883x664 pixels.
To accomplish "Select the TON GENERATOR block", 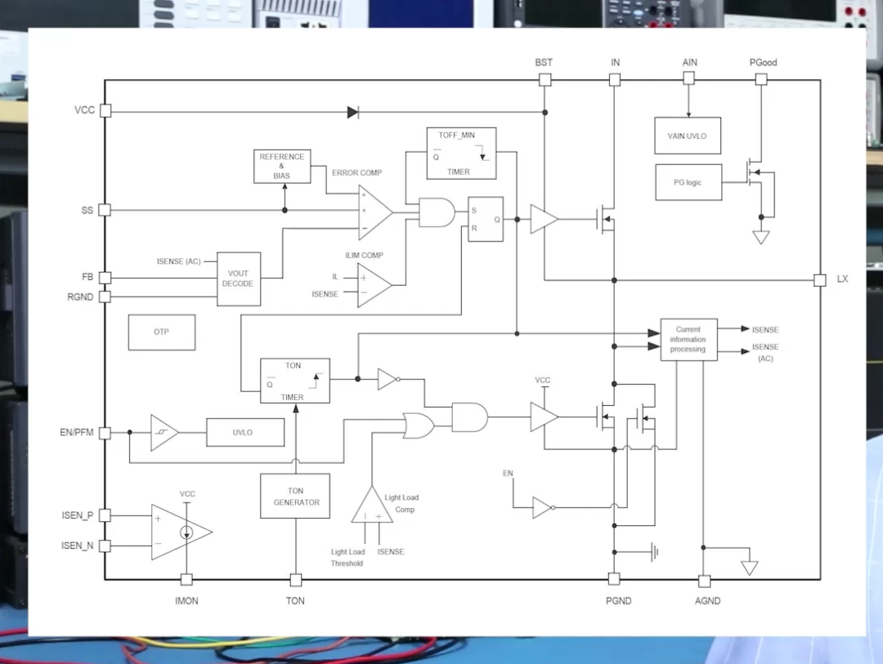I will (295, 497).
